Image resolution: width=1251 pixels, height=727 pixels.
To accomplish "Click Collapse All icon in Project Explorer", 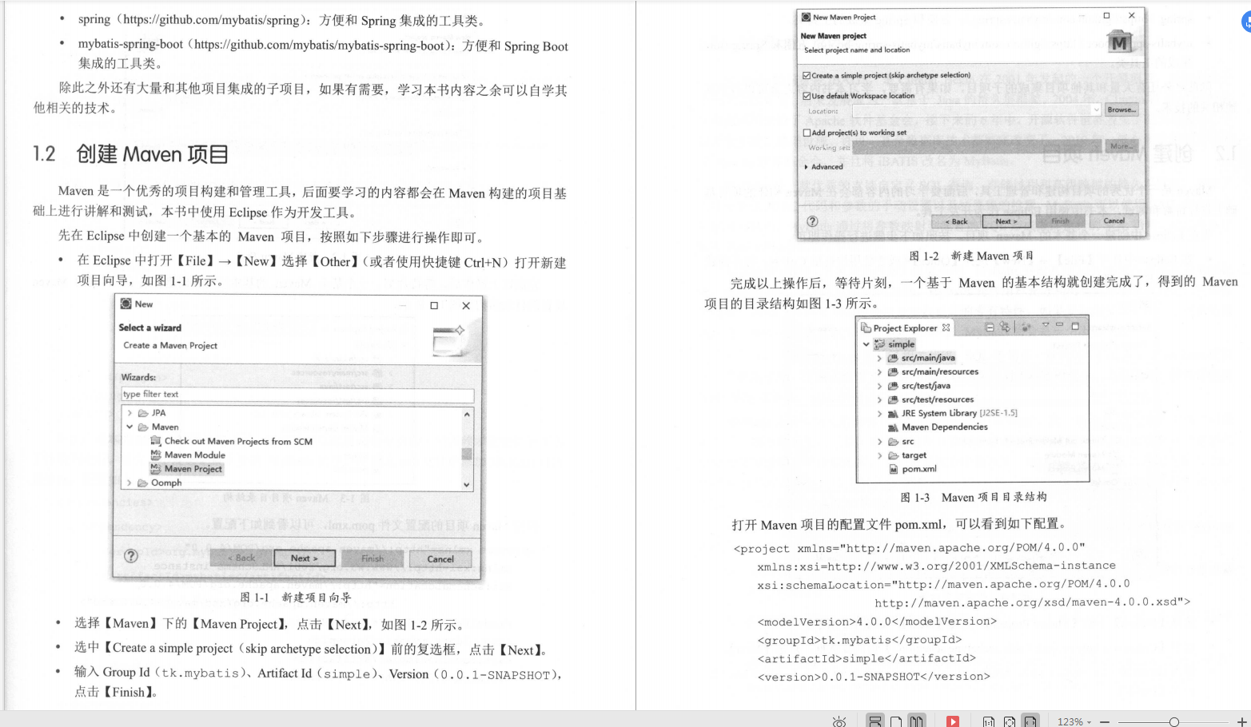I will [990, 327].
